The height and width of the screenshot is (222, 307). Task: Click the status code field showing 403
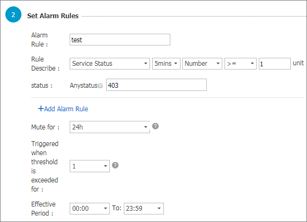[156, 85]
